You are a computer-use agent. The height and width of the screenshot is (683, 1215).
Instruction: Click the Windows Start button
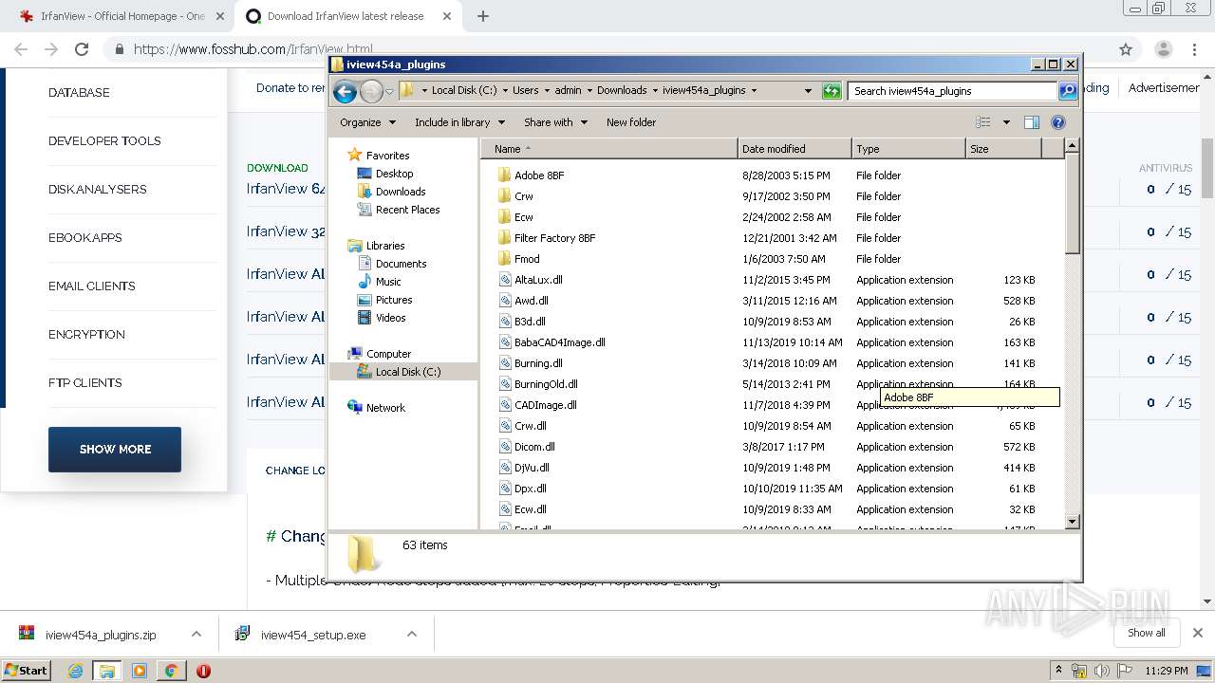pos(26,670)
